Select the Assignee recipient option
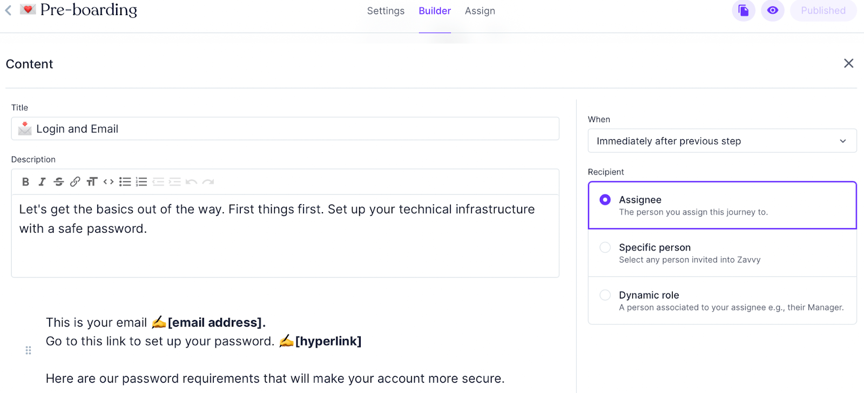Image resolution: width=864 pixels, height=393 pixels. point(605,200)
